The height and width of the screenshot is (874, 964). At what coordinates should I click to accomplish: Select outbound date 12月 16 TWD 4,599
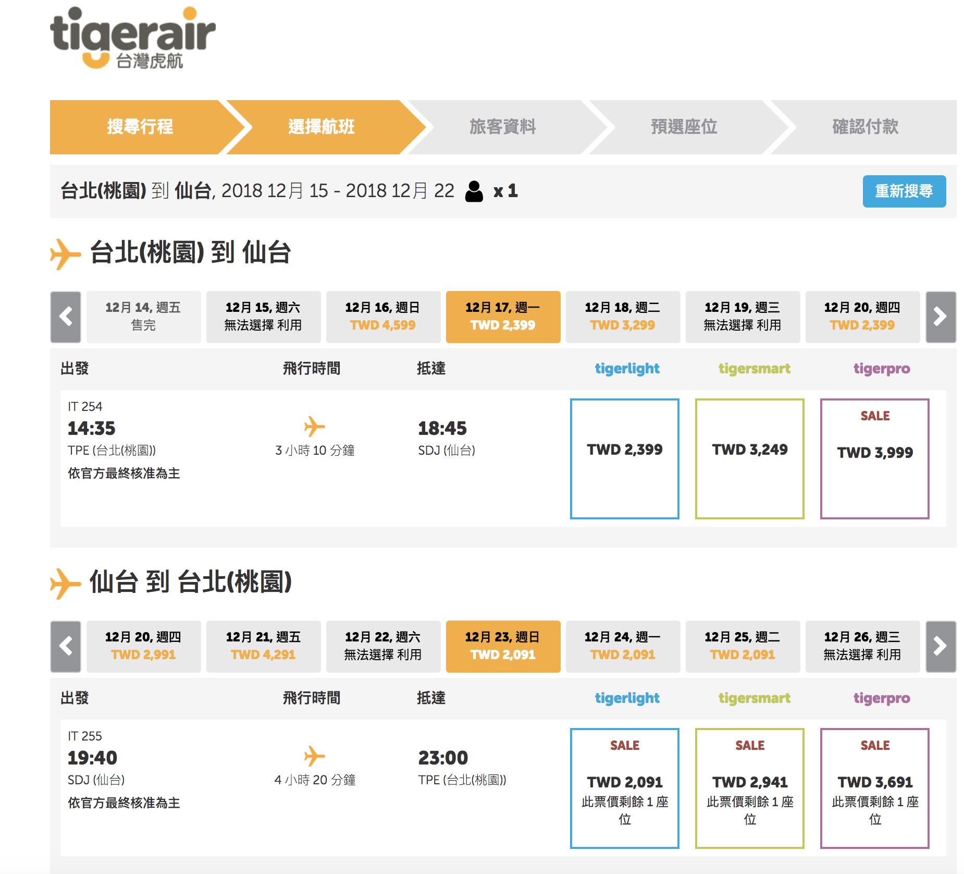pos(383,317)
